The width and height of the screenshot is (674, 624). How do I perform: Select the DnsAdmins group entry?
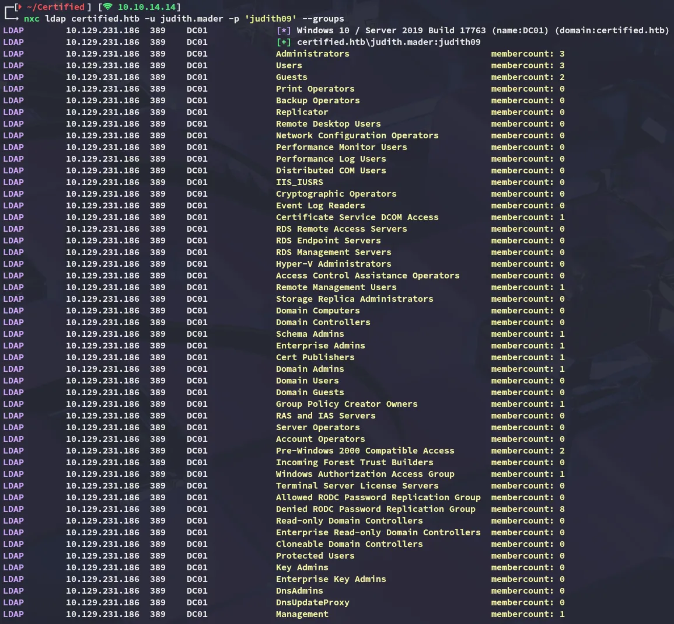click(x=299, y=591)
